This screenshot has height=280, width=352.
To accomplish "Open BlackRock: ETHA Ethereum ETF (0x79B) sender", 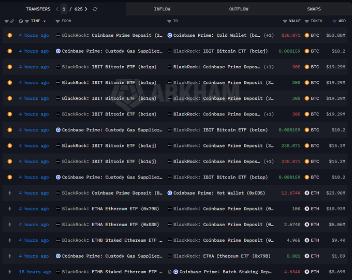I will [110, 209].
